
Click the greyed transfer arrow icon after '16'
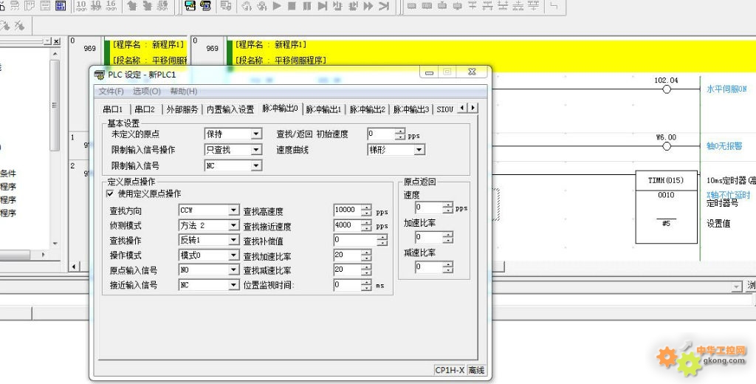click(x=132, y=6)
